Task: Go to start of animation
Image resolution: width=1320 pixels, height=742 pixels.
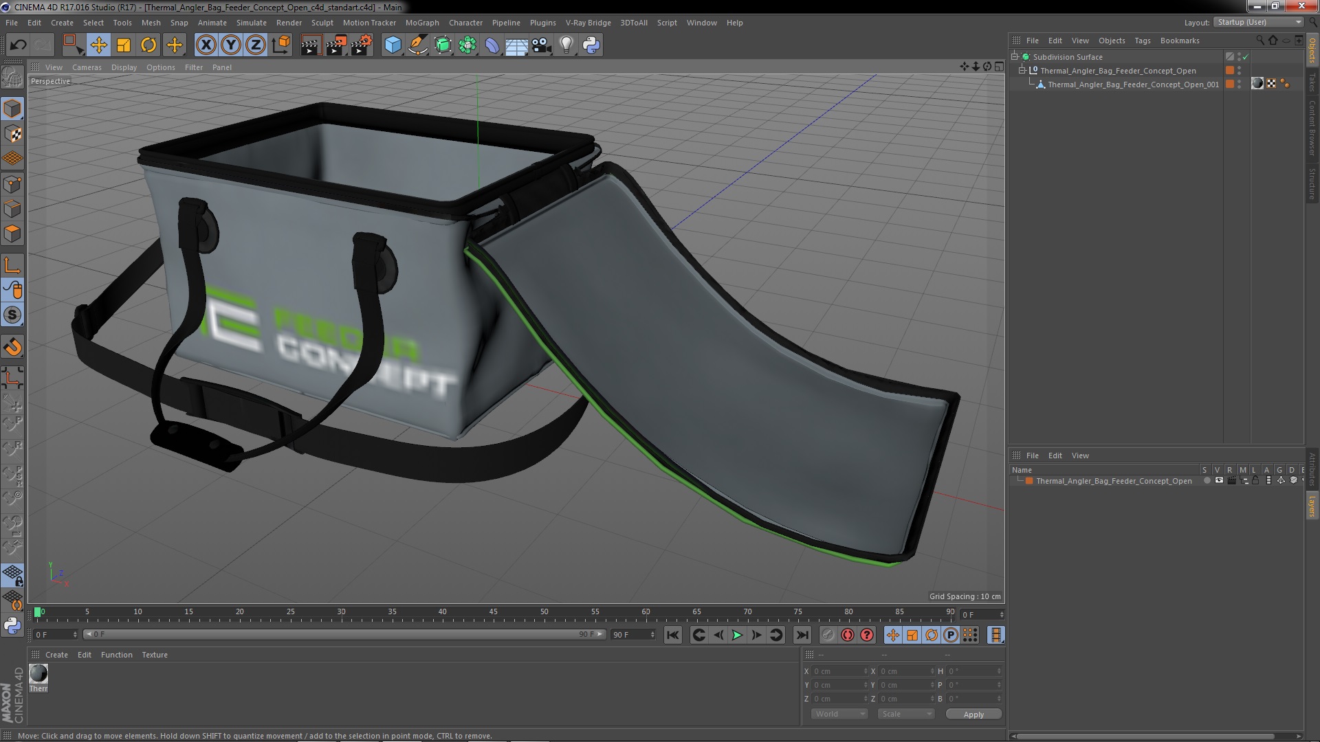Action: coord(673,636)
